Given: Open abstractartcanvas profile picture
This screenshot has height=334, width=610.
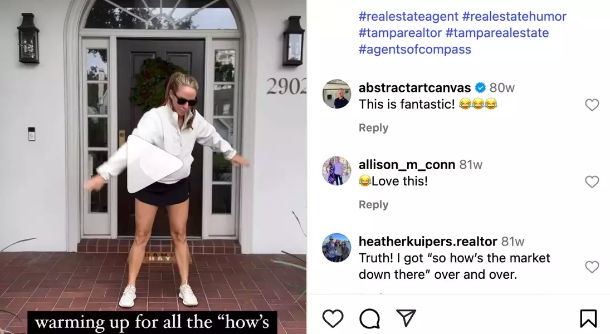Looking at the screenshot, I should pyautogui.click(x=336, y=94).
